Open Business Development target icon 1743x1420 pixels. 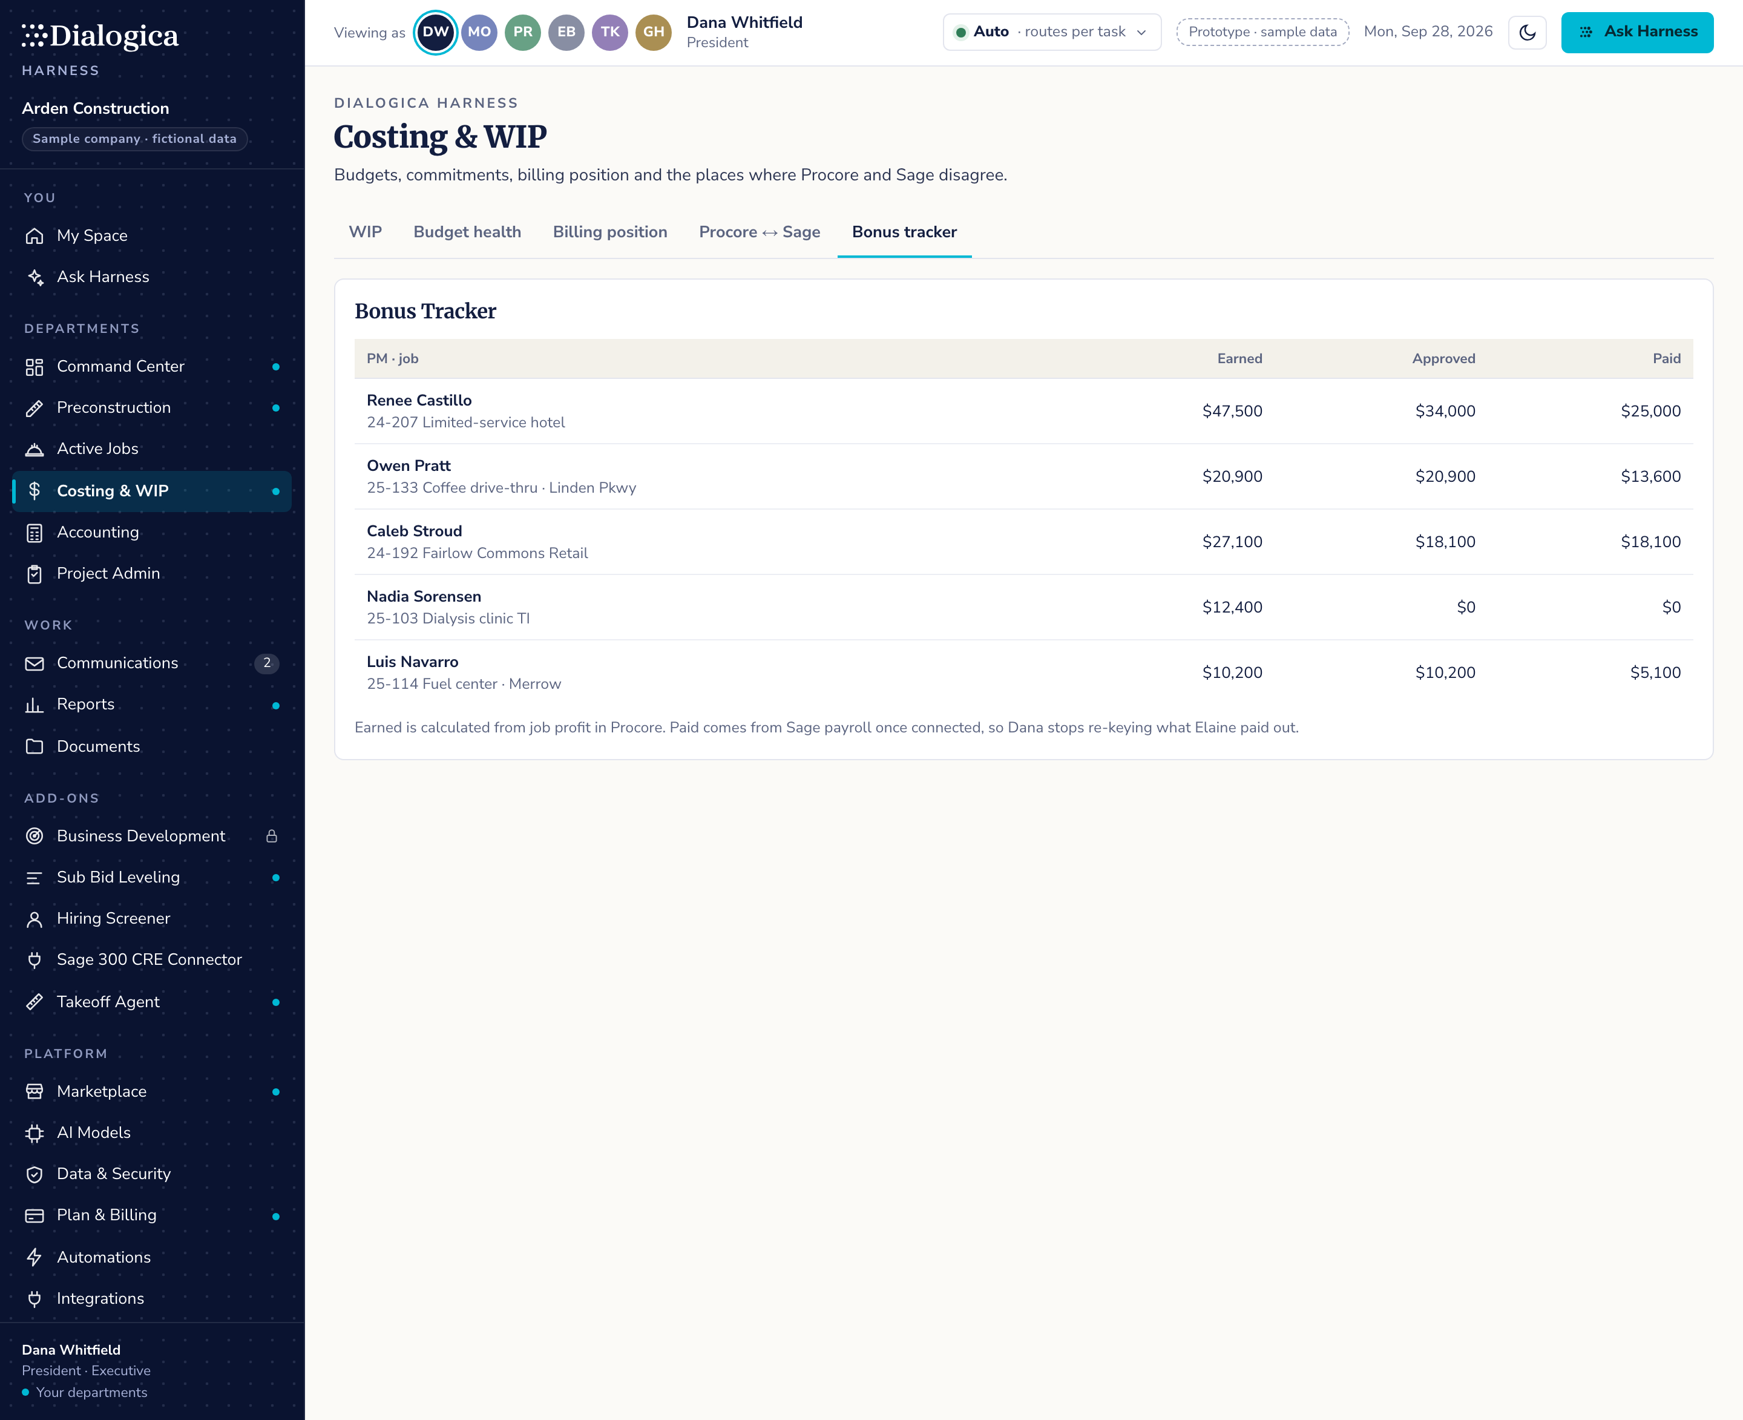[34, 836]
